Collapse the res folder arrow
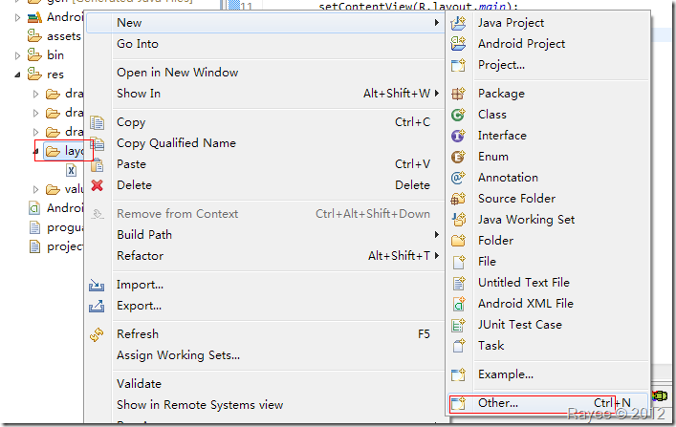The height and width of the screenshot is (427, 676). click(x=17, y=75)
